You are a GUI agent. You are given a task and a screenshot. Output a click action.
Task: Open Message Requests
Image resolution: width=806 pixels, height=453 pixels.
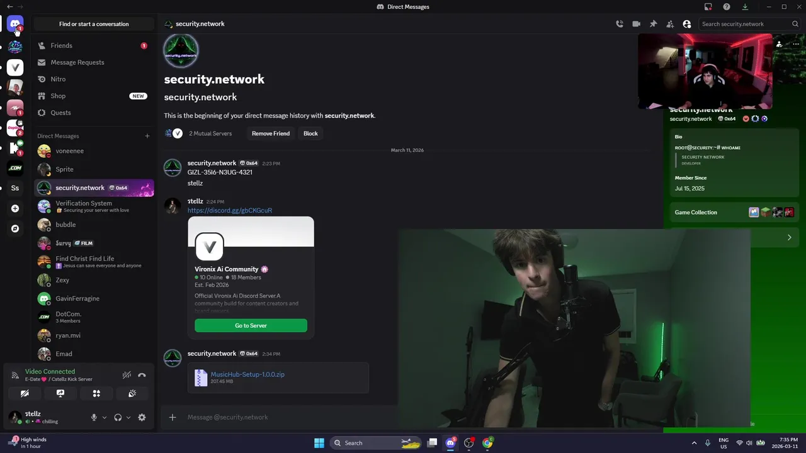(94, 62)
